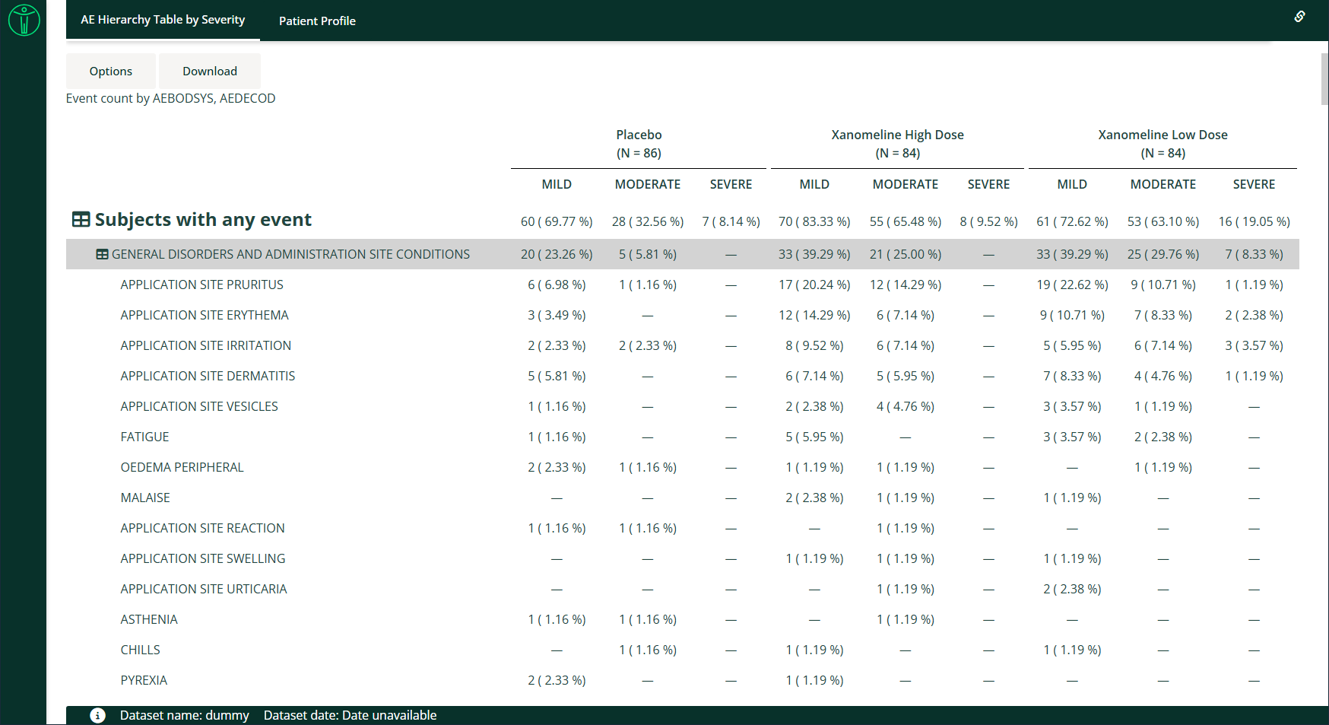This screenshot has width=1329, height=725.
Task: Select the APPLICATION SITE PRURITUS row label
Action: 201,285
